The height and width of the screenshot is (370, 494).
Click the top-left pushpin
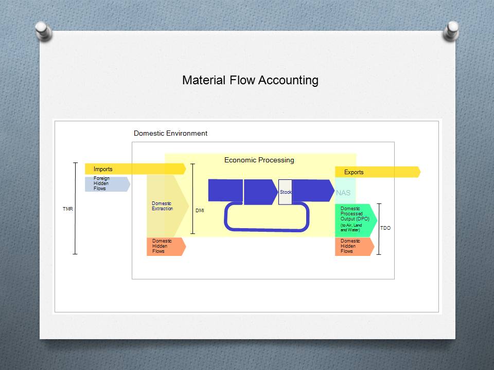43,31
